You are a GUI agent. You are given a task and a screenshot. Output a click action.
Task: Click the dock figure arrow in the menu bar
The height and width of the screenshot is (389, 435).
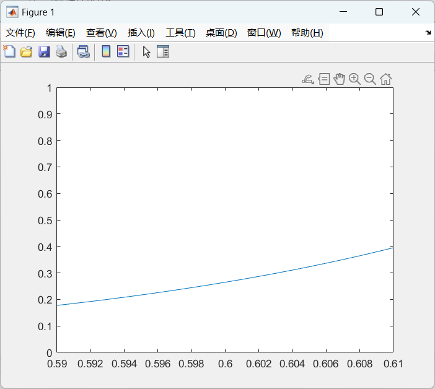428,33
